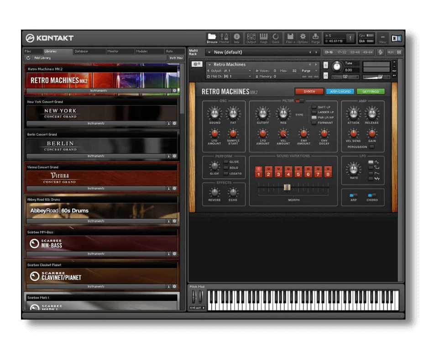Click the Add Library button
Screen dimensions: 429x360
[42, 58]
